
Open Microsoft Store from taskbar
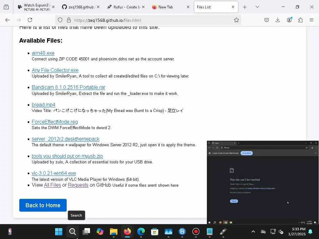coord(155,232)
